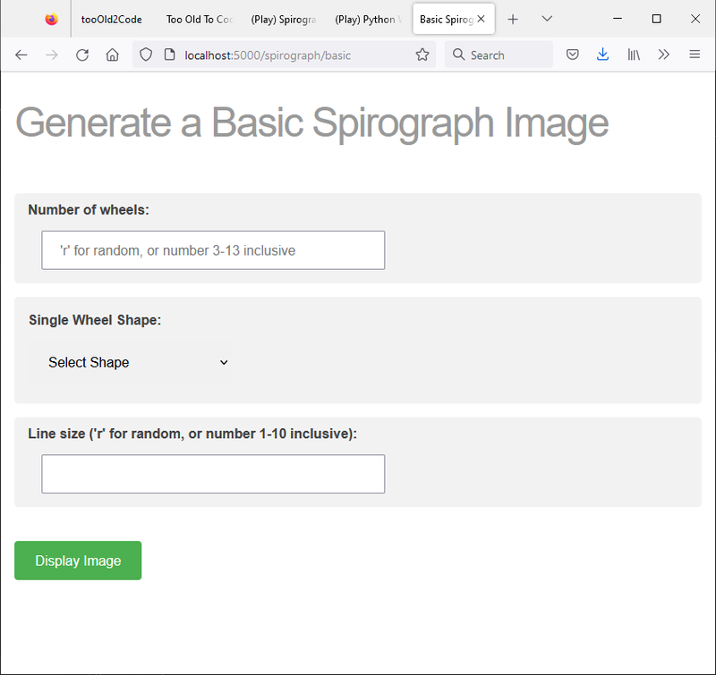Image resolution: width=716 pixels, height=675 pixels.
Task: Click the Display Image button
Action: point(78,561)
